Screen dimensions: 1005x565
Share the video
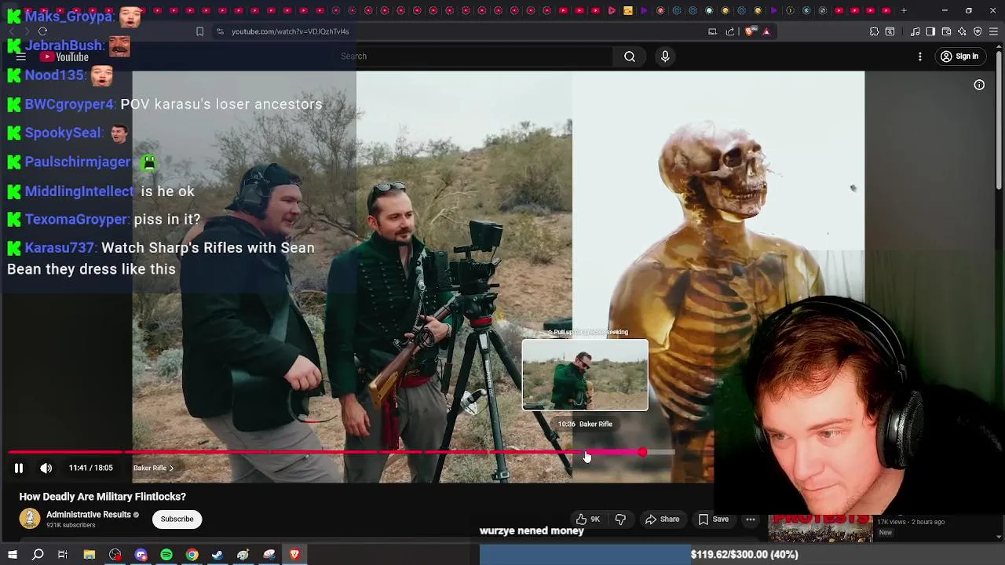(x=662, y=519)
